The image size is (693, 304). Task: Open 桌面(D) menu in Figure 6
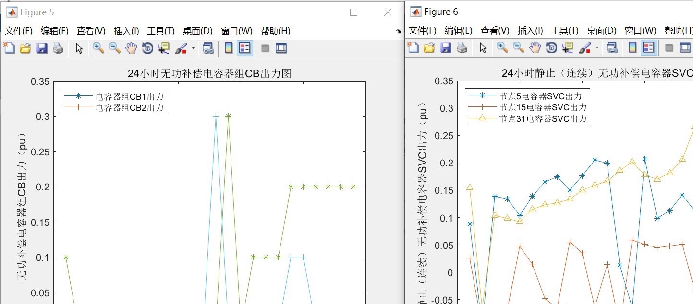click(x=601, y=31)
